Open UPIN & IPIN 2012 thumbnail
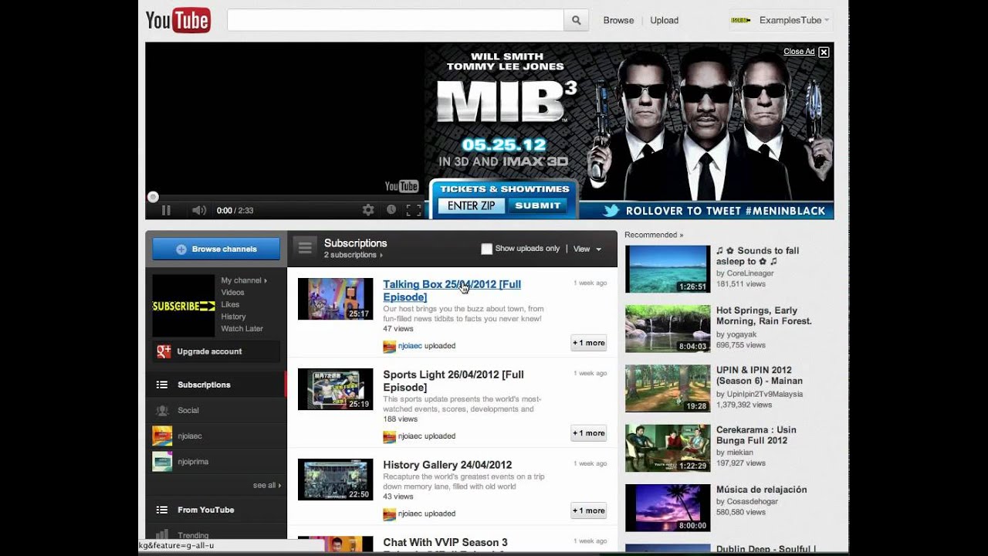 click(x=668, y=388)
